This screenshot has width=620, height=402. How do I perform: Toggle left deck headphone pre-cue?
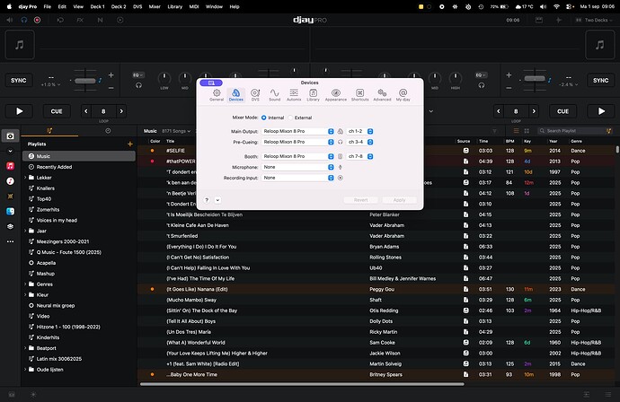point(138,85)
